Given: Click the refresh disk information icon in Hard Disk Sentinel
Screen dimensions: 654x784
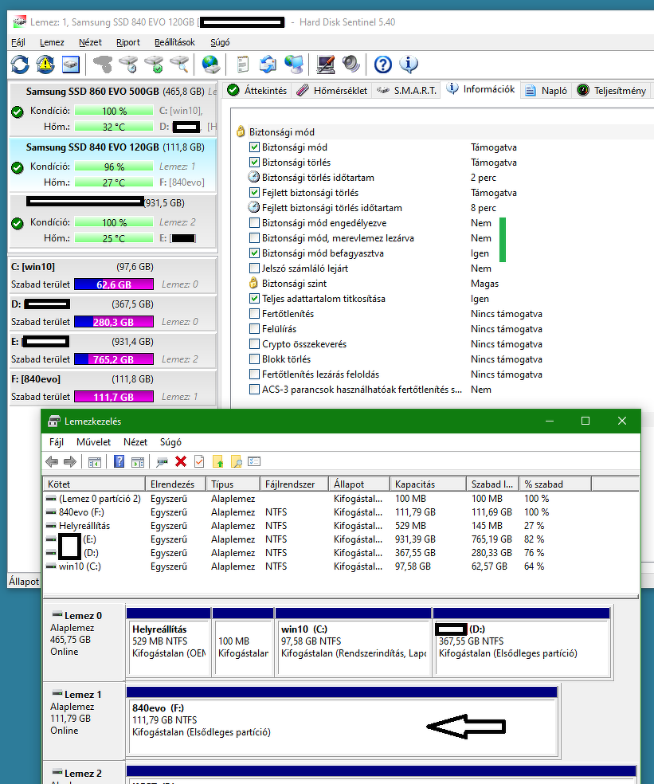Looking at the screenshot, I should pos(21,65).
